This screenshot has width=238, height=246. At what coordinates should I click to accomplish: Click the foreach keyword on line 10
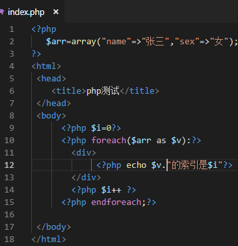[109, 141]
